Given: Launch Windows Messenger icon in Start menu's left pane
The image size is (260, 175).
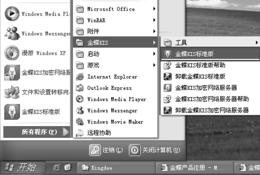Looking at the screenshot, I should (12, 33).
